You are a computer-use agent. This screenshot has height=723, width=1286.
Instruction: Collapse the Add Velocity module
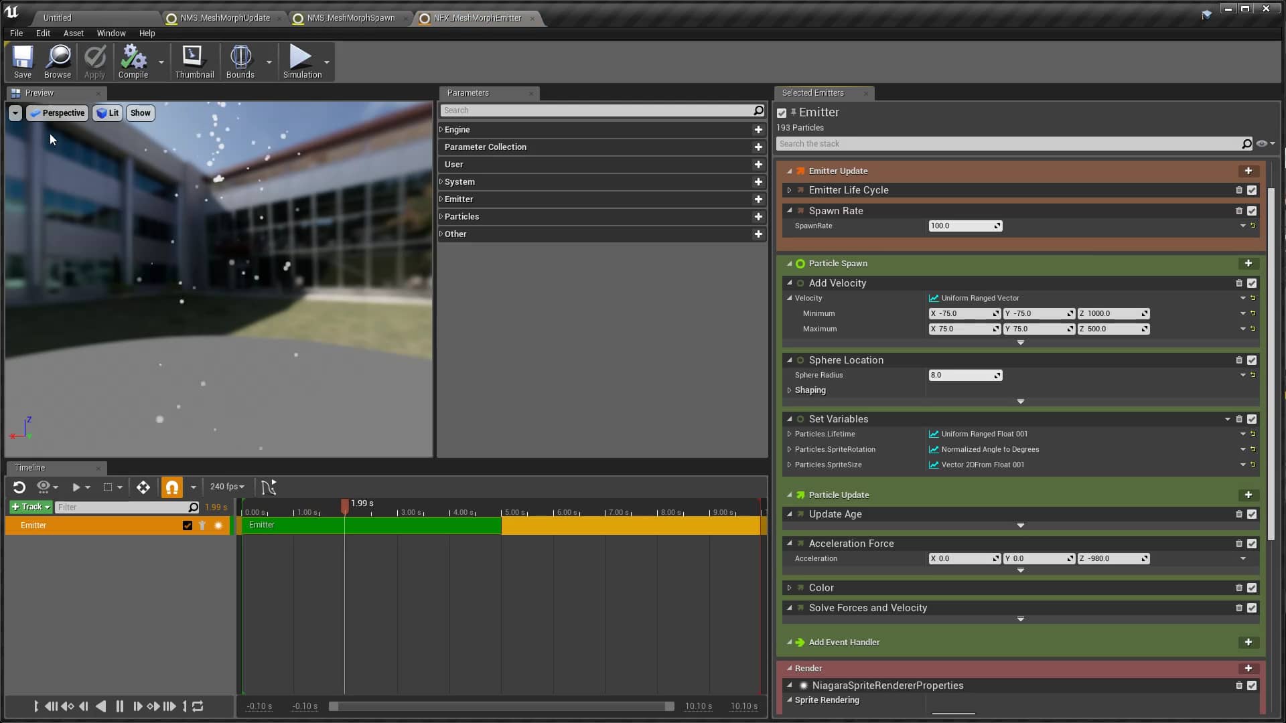[x=789, y=283]
